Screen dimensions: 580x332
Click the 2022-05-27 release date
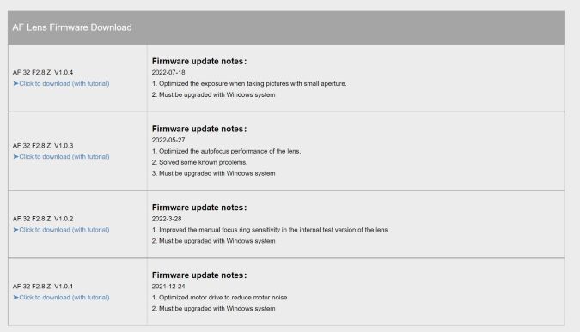(168, 140)
